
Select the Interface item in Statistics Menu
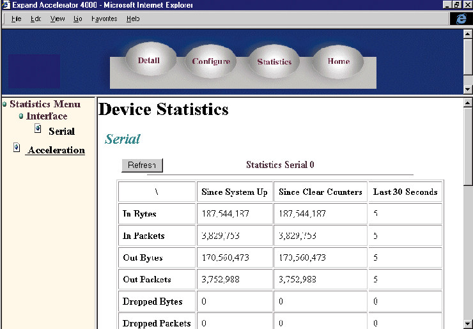click(x=47, y=116)
